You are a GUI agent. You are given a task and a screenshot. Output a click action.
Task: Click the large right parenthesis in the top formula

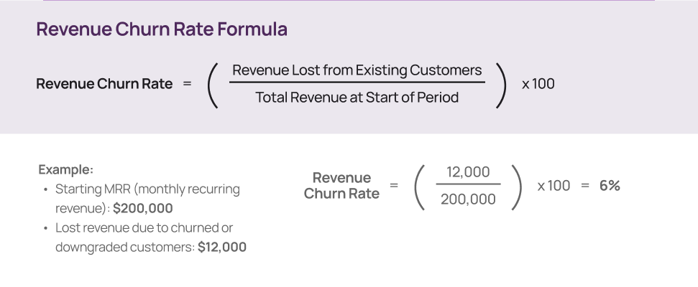[x=501, y=85]
